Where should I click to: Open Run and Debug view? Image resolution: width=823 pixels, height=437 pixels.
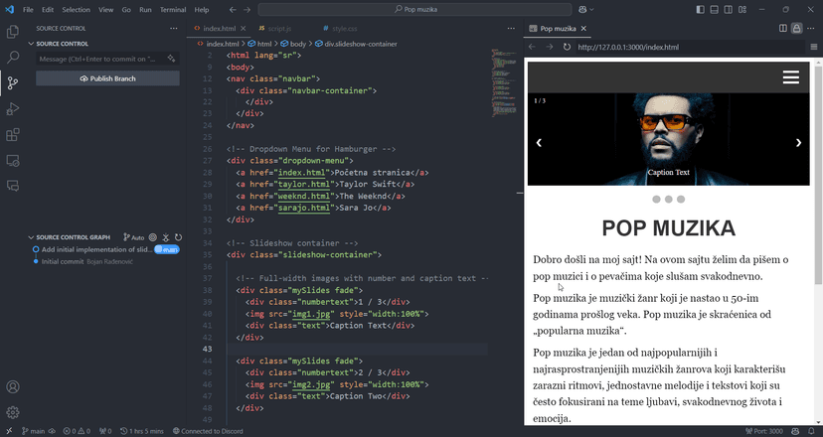click(x=13, y=109)
